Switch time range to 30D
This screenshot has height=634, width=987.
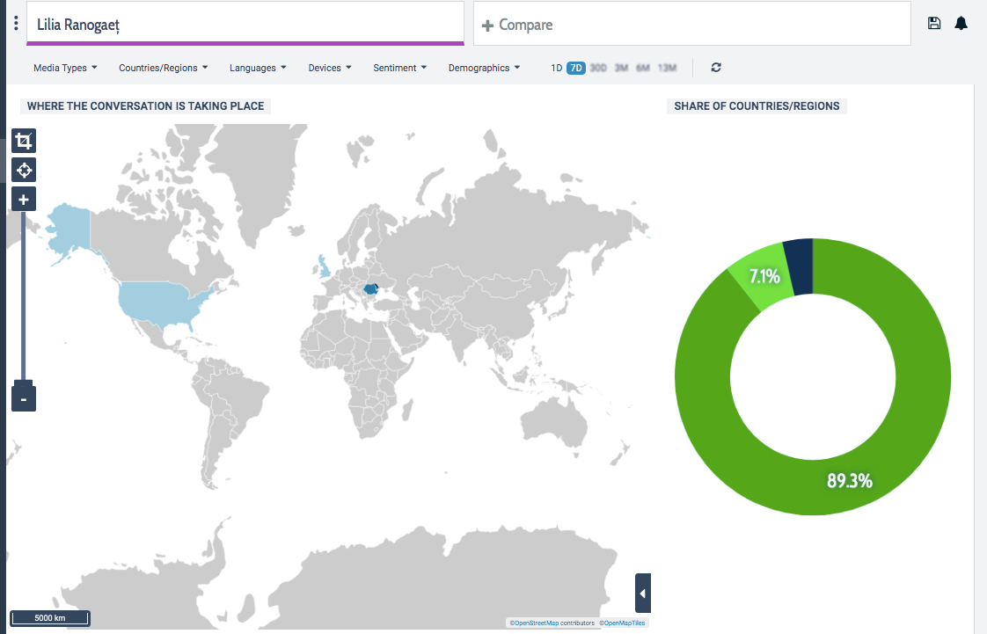(x=598, y=68)
